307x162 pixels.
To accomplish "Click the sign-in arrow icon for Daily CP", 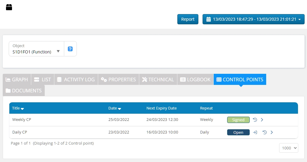I will point(255,132).
